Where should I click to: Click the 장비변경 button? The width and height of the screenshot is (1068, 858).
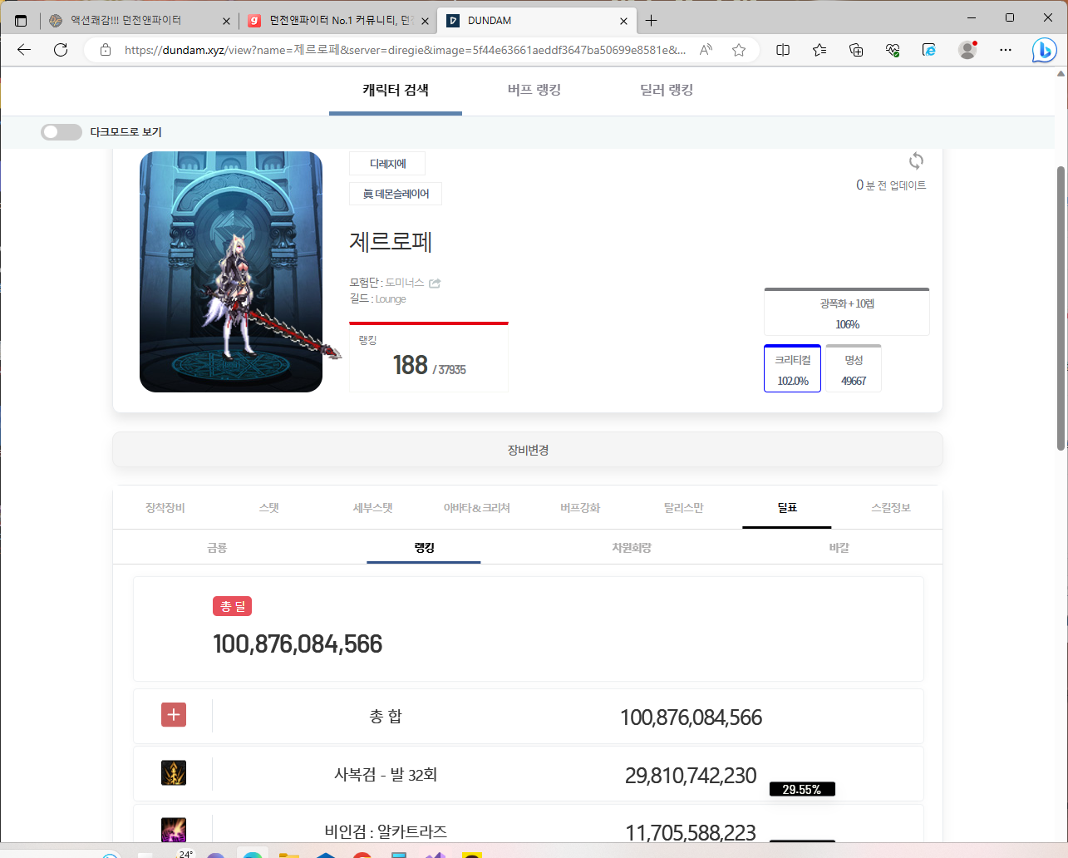pyautogui.click(x=528, y=450)
